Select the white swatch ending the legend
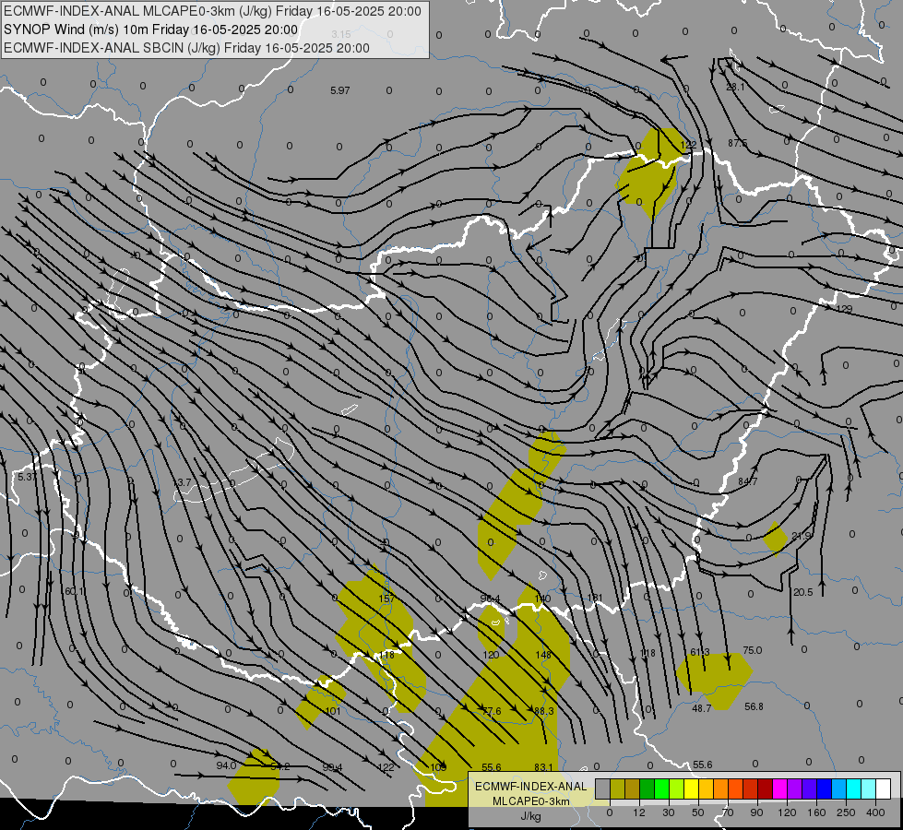The width and height of the screenshot is (903, 830). click(x=883, y=788)
